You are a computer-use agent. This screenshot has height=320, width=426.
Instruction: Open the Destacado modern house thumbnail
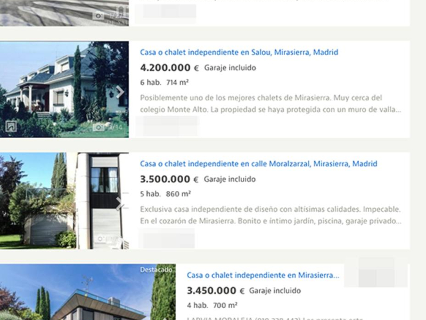click(x=88, y=292)
